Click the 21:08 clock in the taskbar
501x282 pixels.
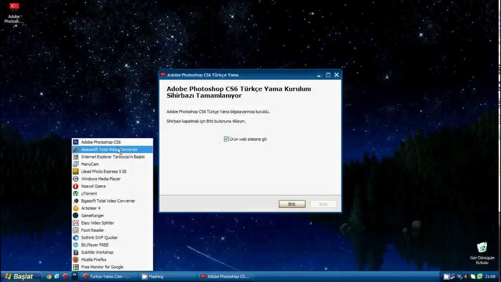[490, 277]
